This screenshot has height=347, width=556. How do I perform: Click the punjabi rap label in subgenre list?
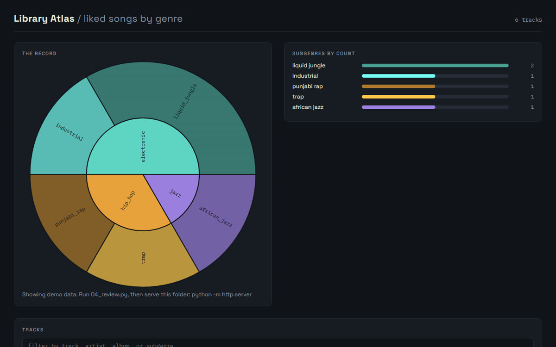point(308,86)
